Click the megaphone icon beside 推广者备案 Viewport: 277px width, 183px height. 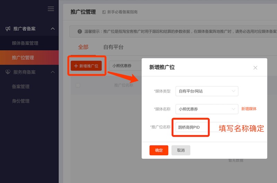(x=8, y=29)
